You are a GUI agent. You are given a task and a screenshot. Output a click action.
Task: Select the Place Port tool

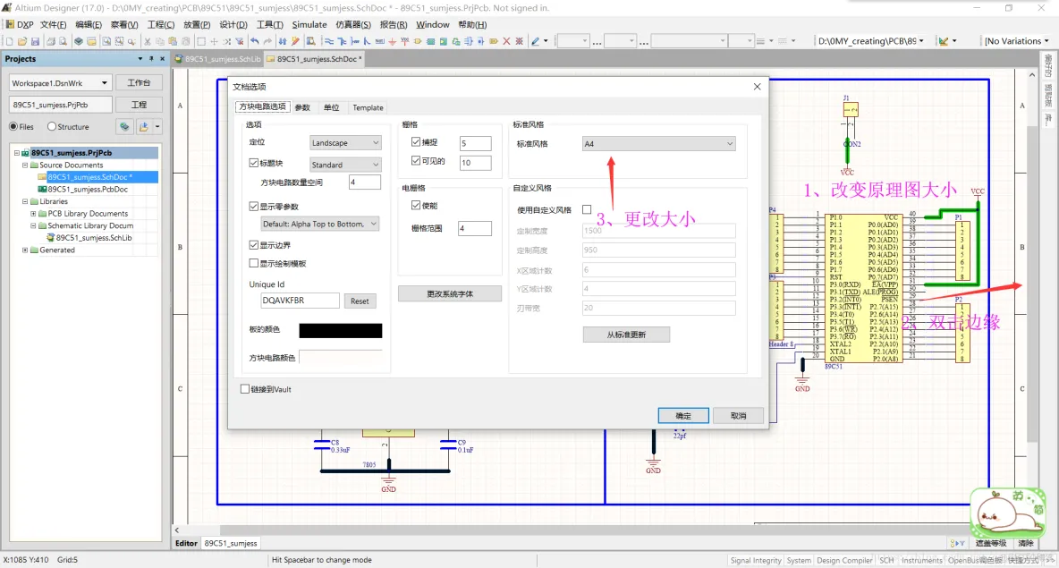(x=494, y=41)
